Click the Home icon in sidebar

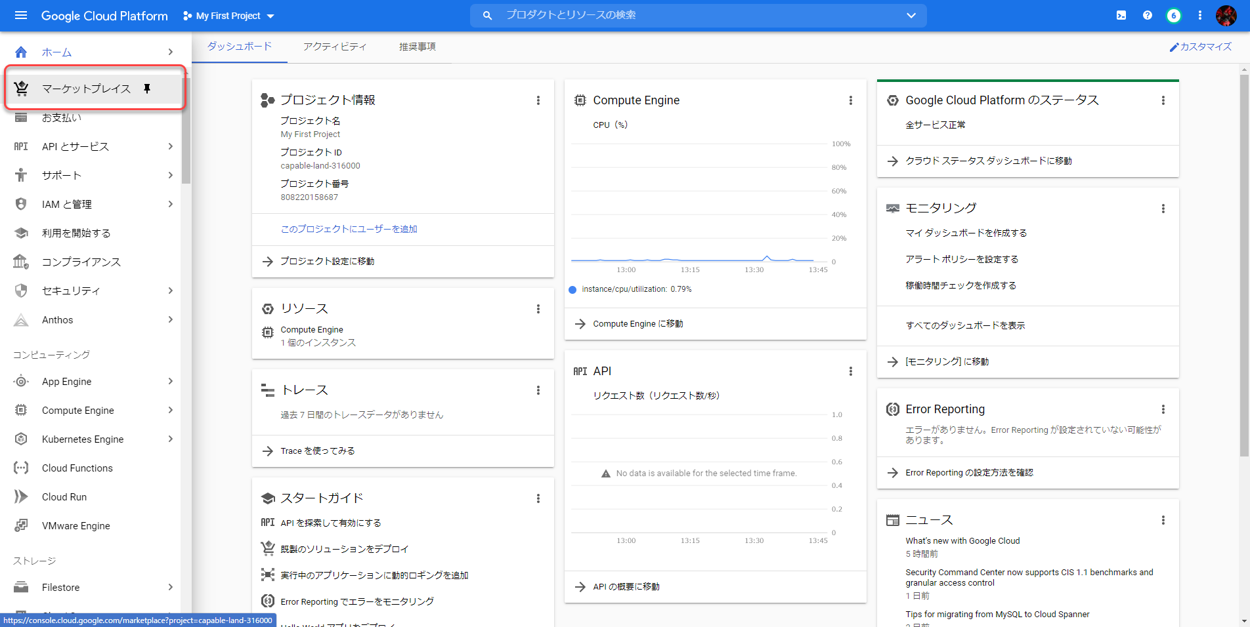point(21,52)
